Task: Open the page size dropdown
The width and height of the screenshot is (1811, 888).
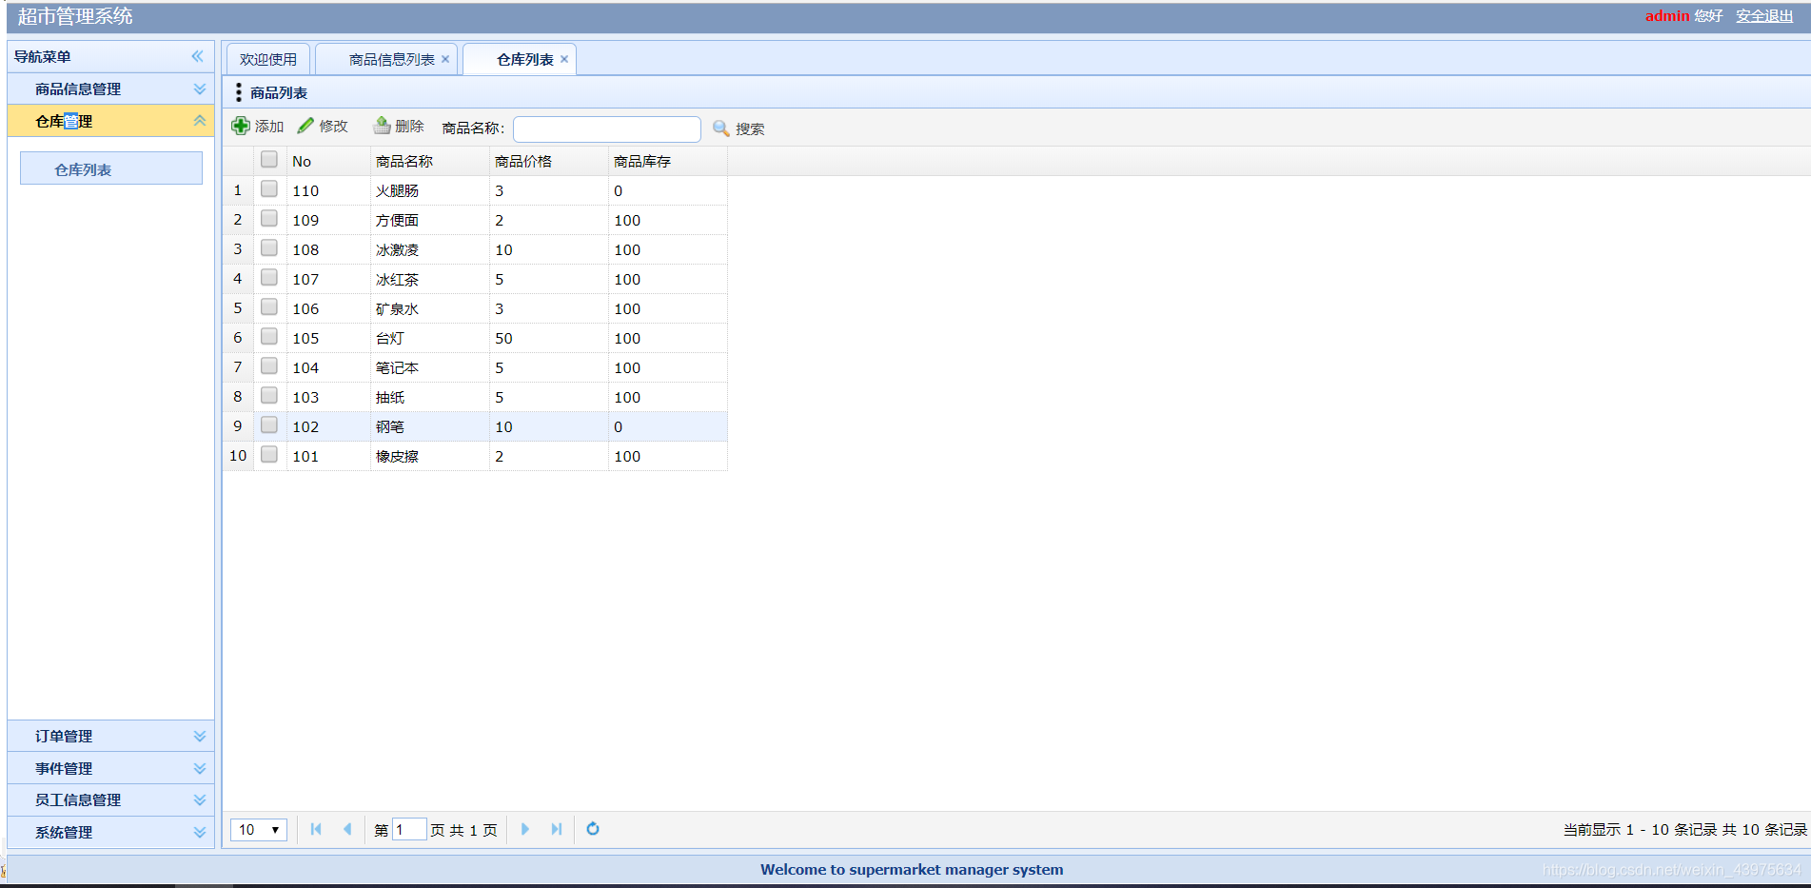Action: point(259,829)
